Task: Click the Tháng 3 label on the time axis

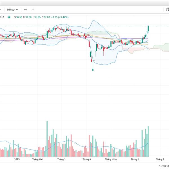Action: (61, 159)
